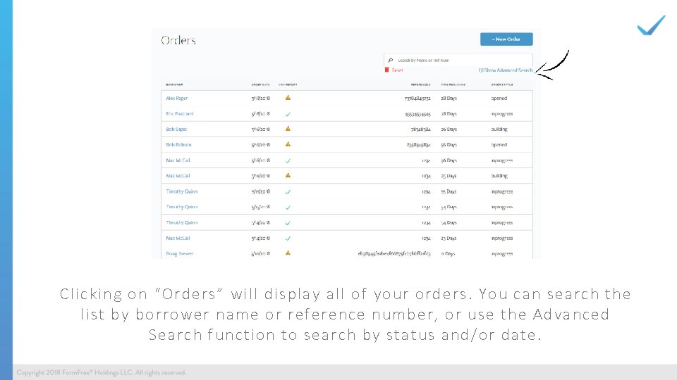Sort by the Borrower column header
This screenshot has width=677, height=380.
click(x=174, y=84)
